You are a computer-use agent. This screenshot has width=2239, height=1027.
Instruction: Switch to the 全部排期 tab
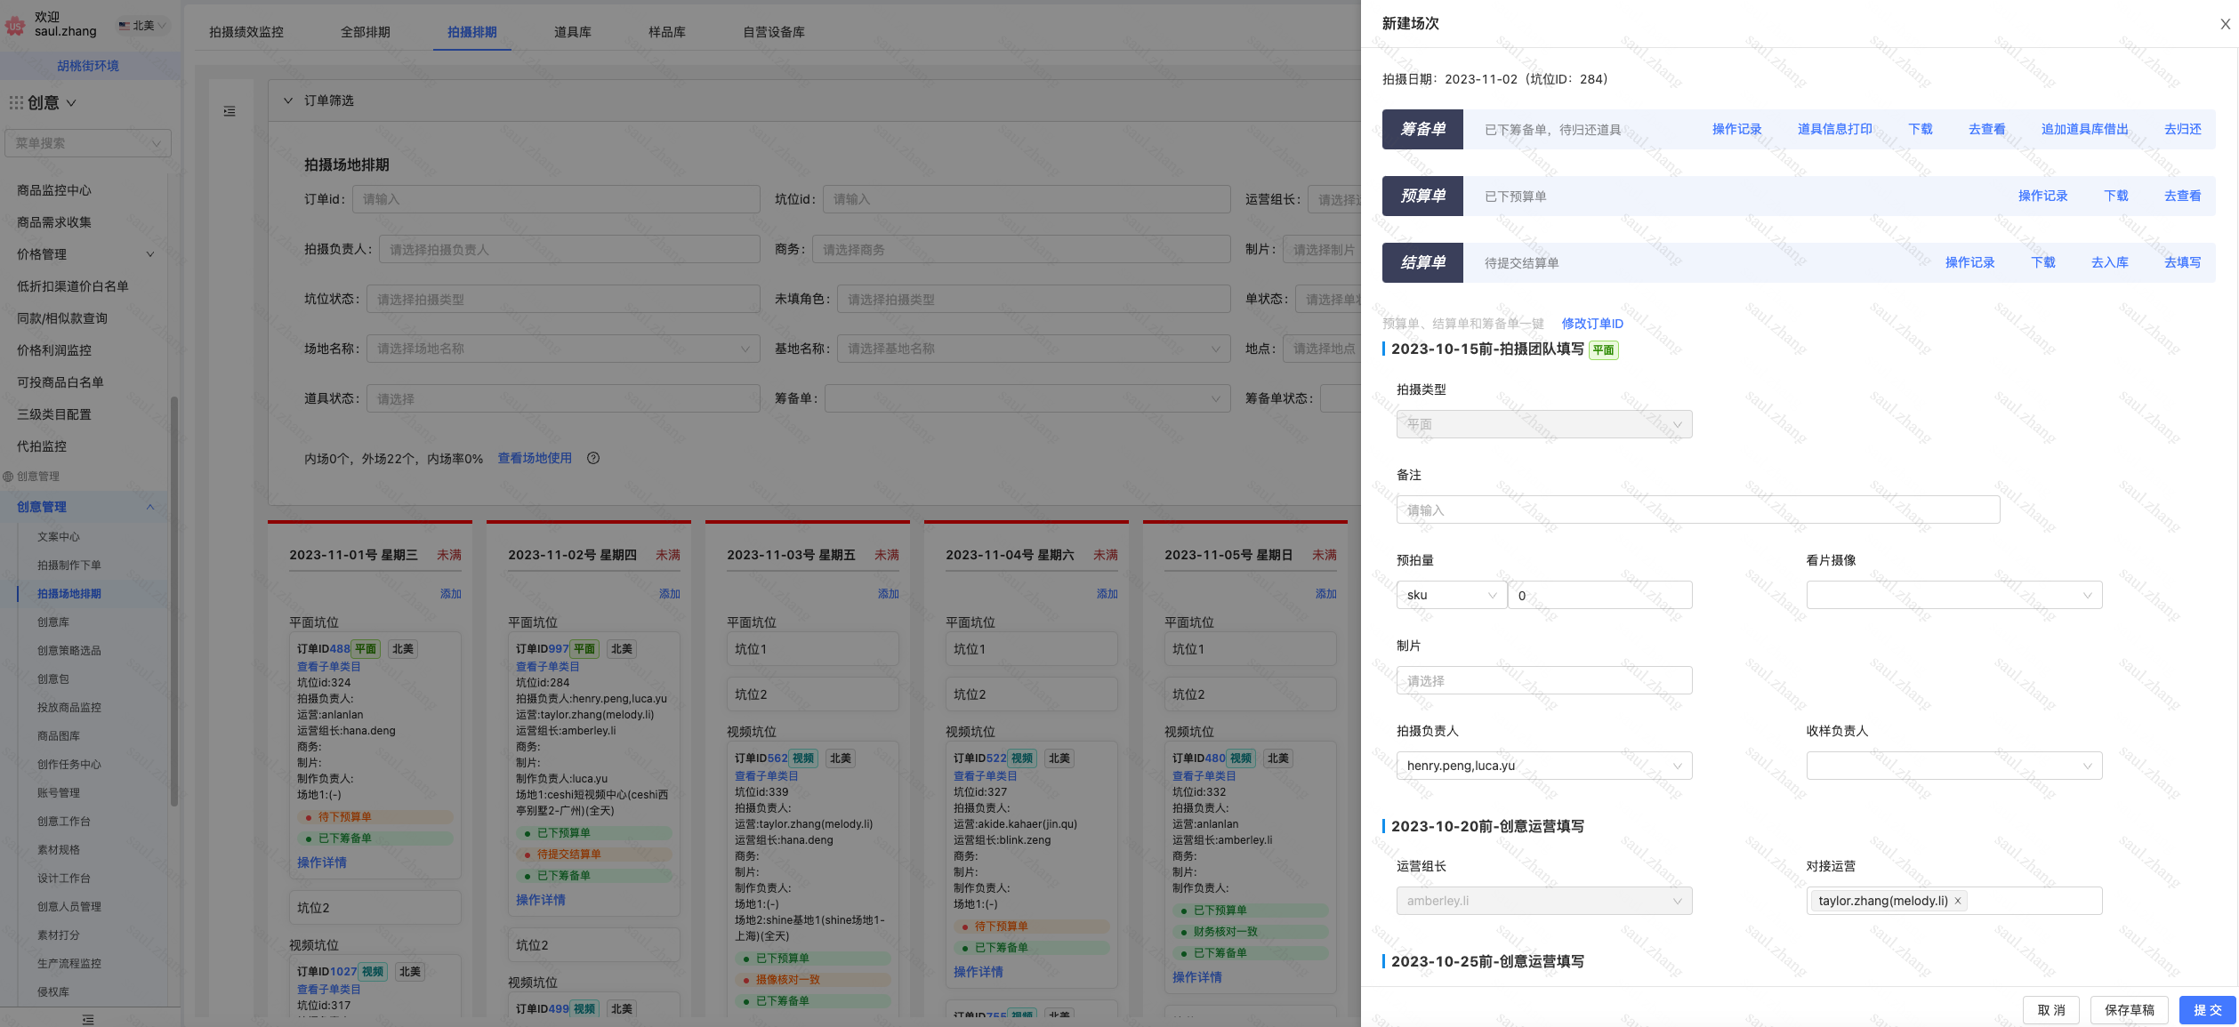click(x=365, y=32)
